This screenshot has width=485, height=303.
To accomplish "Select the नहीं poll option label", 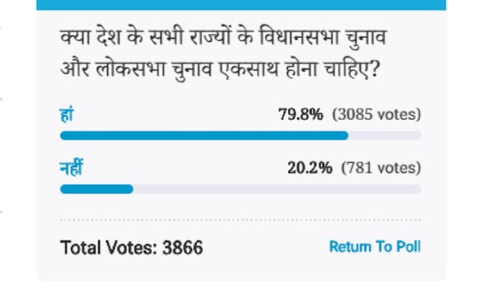I will click(71, 169).
